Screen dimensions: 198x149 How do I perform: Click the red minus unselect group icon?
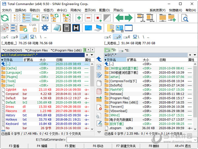pyautogui.click(x=88, y=18)
